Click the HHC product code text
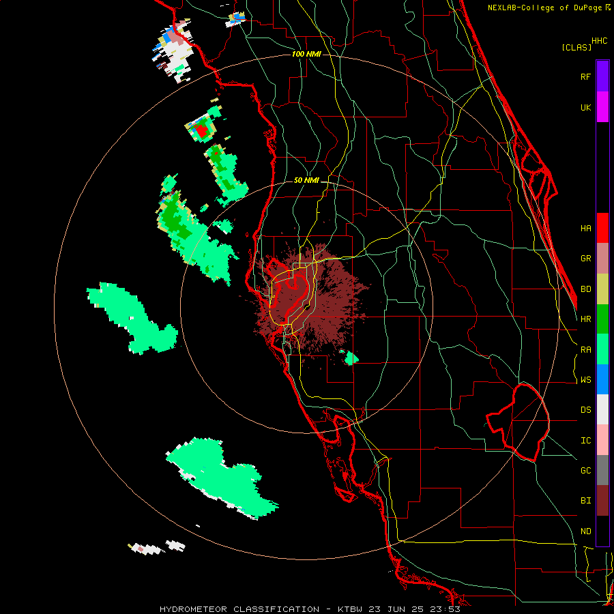 [x=599, y=41]
